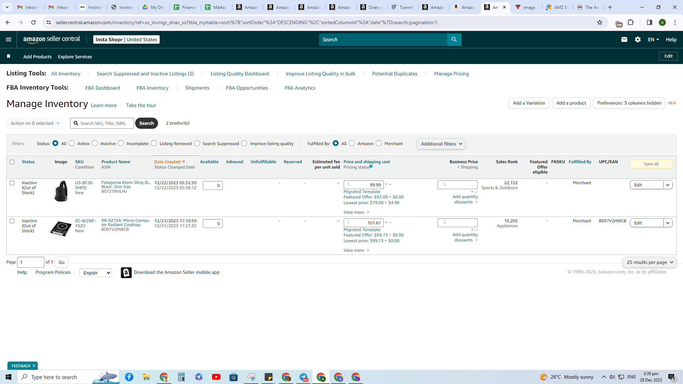Open Edit dropdown arrow for Cooktop row
Image resolution: width=683 pixels, height=384 pixels.
(668, 223)
